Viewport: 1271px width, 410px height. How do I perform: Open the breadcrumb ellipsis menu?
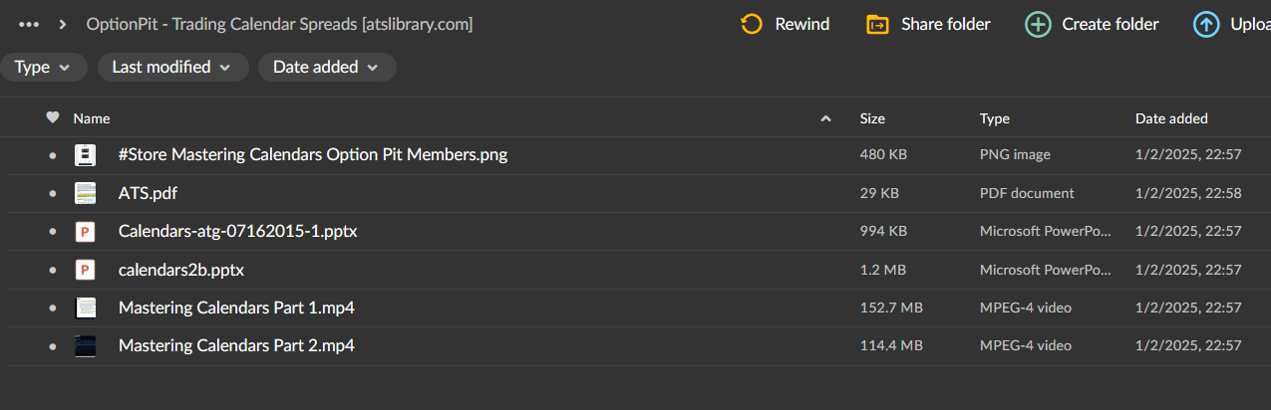coord(29,24)
